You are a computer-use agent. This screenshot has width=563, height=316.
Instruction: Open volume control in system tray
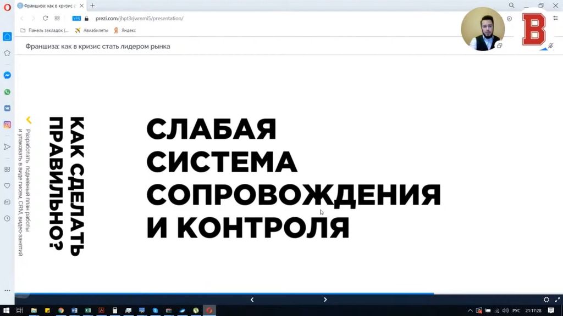[505, 311]
